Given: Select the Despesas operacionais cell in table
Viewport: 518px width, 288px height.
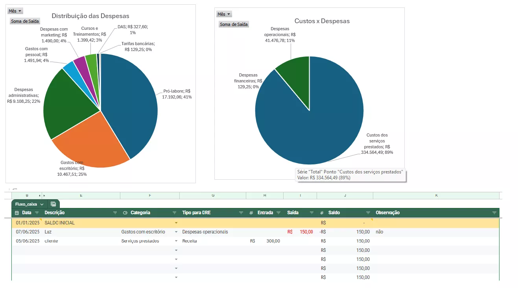Looking at the screenshot, I should point(213,232).
